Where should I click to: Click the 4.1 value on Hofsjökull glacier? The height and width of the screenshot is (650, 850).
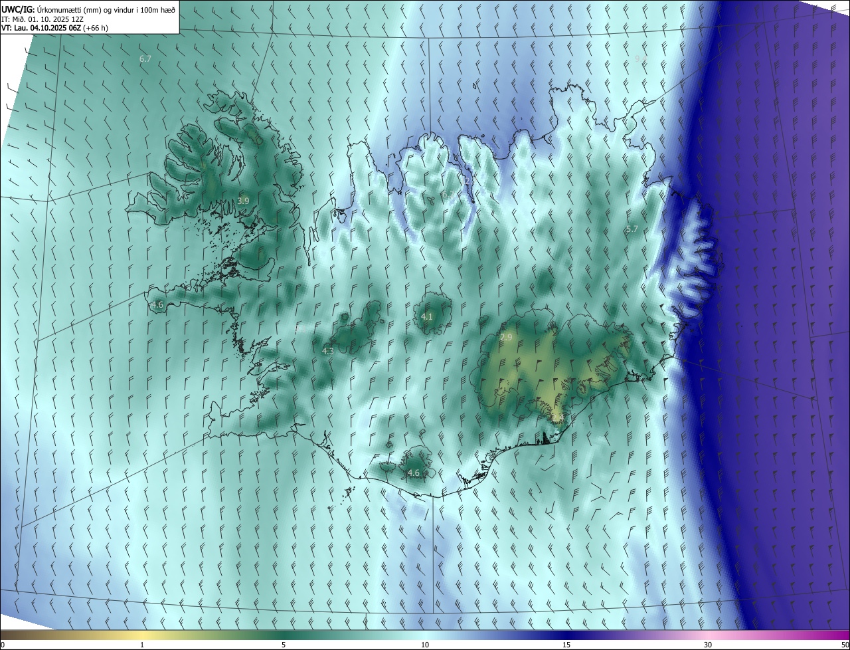pyautogui.click(x=427, y=317)
